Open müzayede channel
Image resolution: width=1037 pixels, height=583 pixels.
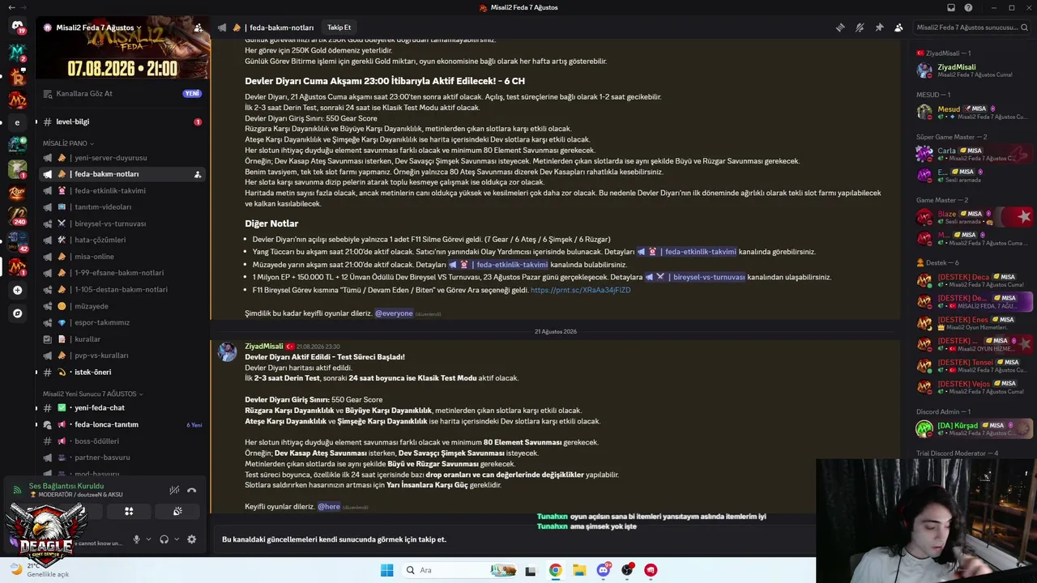[122, 306]
